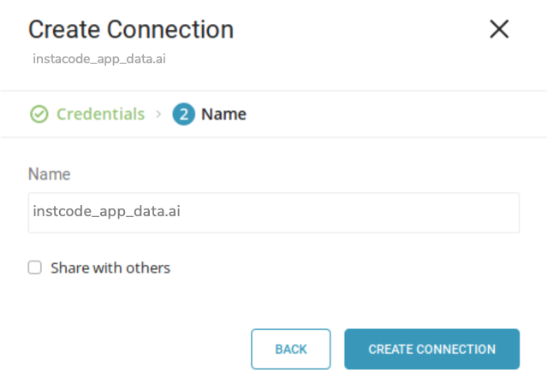
Task: Tick the box beside Share with others
Action: (35, 267)
